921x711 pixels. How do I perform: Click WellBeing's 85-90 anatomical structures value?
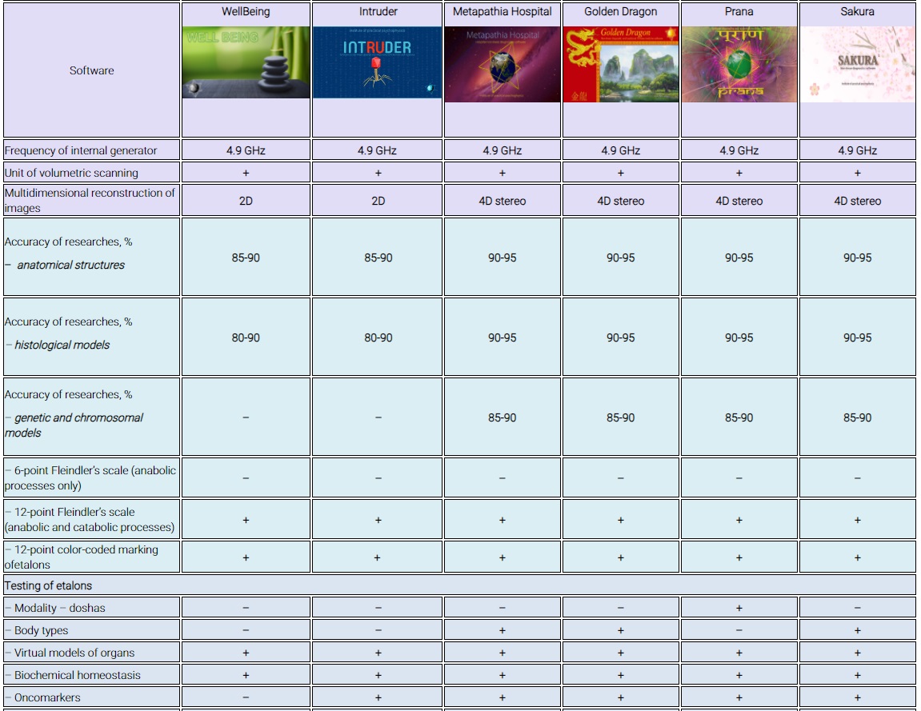tap(246, 258)
